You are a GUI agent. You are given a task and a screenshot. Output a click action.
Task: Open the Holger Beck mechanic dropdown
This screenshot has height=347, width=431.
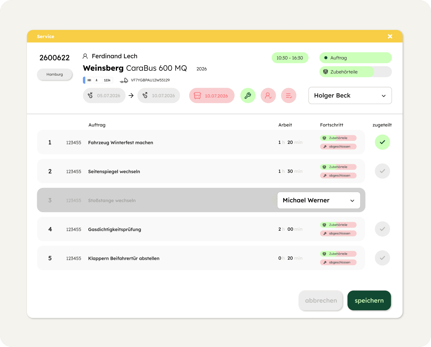pyautogui.click(x=350, y=96)
